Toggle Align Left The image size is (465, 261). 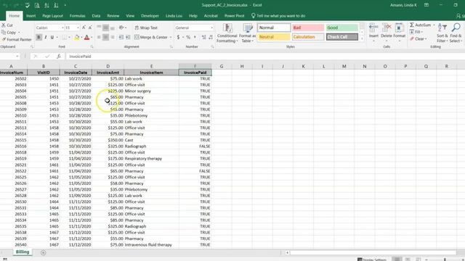click(99, 37)
